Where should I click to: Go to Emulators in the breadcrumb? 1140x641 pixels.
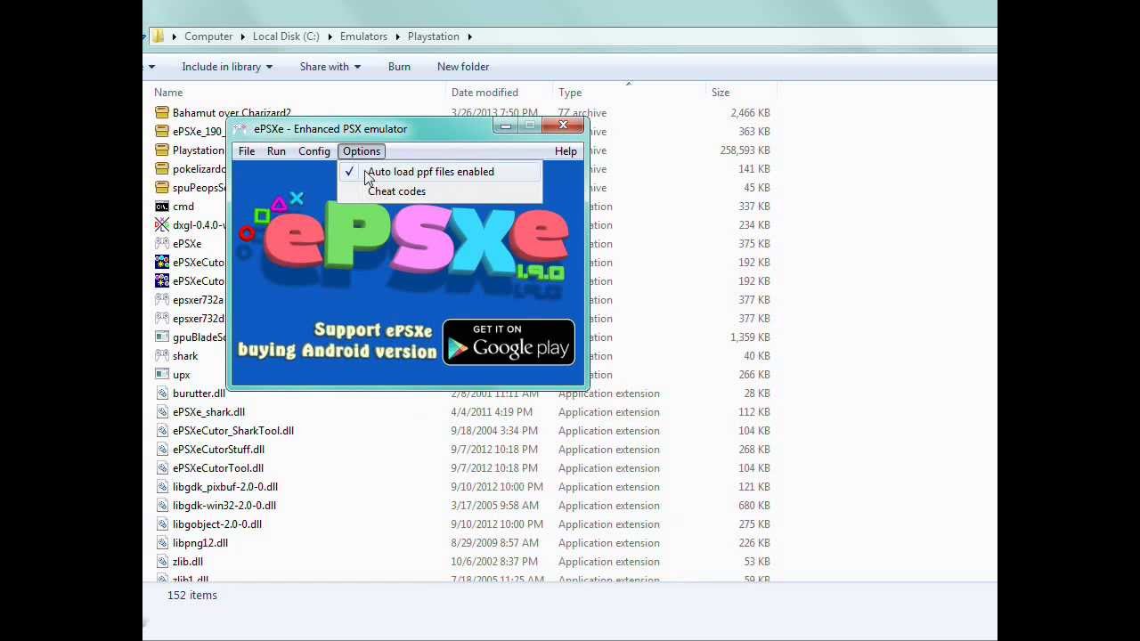point(363,37)
